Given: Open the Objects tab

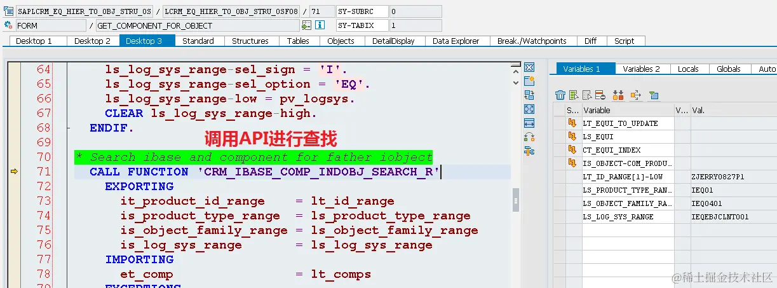Looking at the screenshot, I should (341, 41).
